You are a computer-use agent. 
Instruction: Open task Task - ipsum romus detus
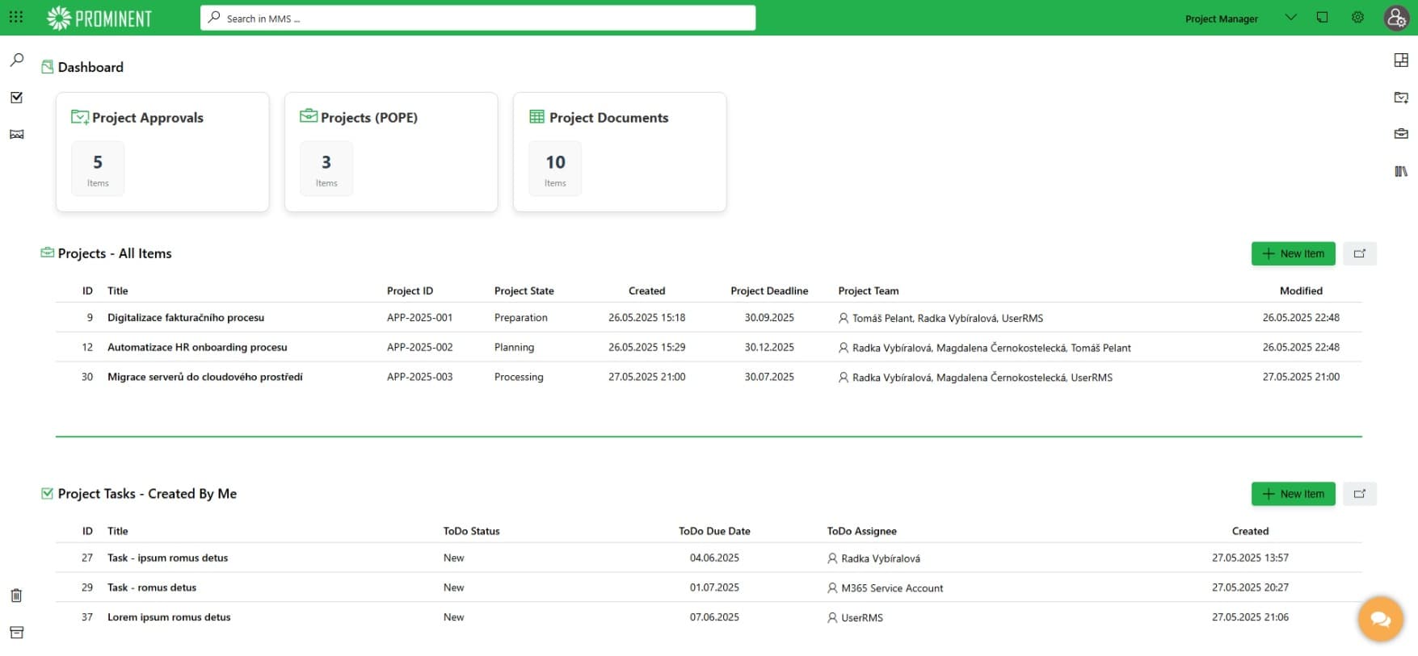167,558
